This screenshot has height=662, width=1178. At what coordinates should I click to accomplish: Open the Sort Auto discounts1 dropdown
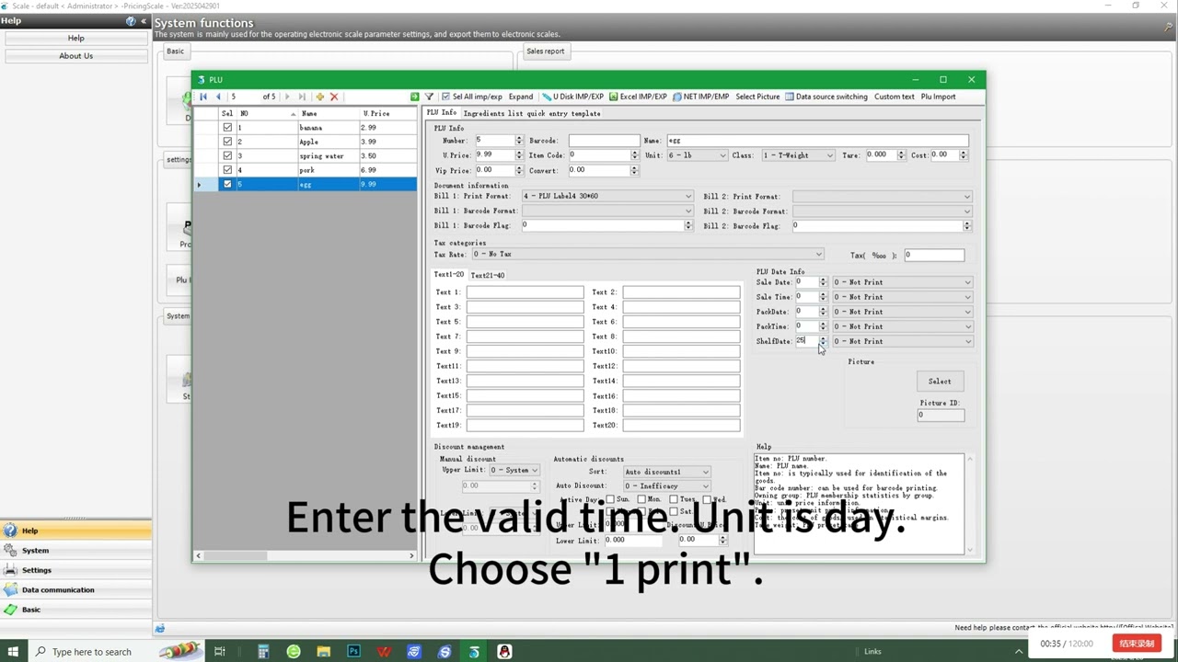667,472
